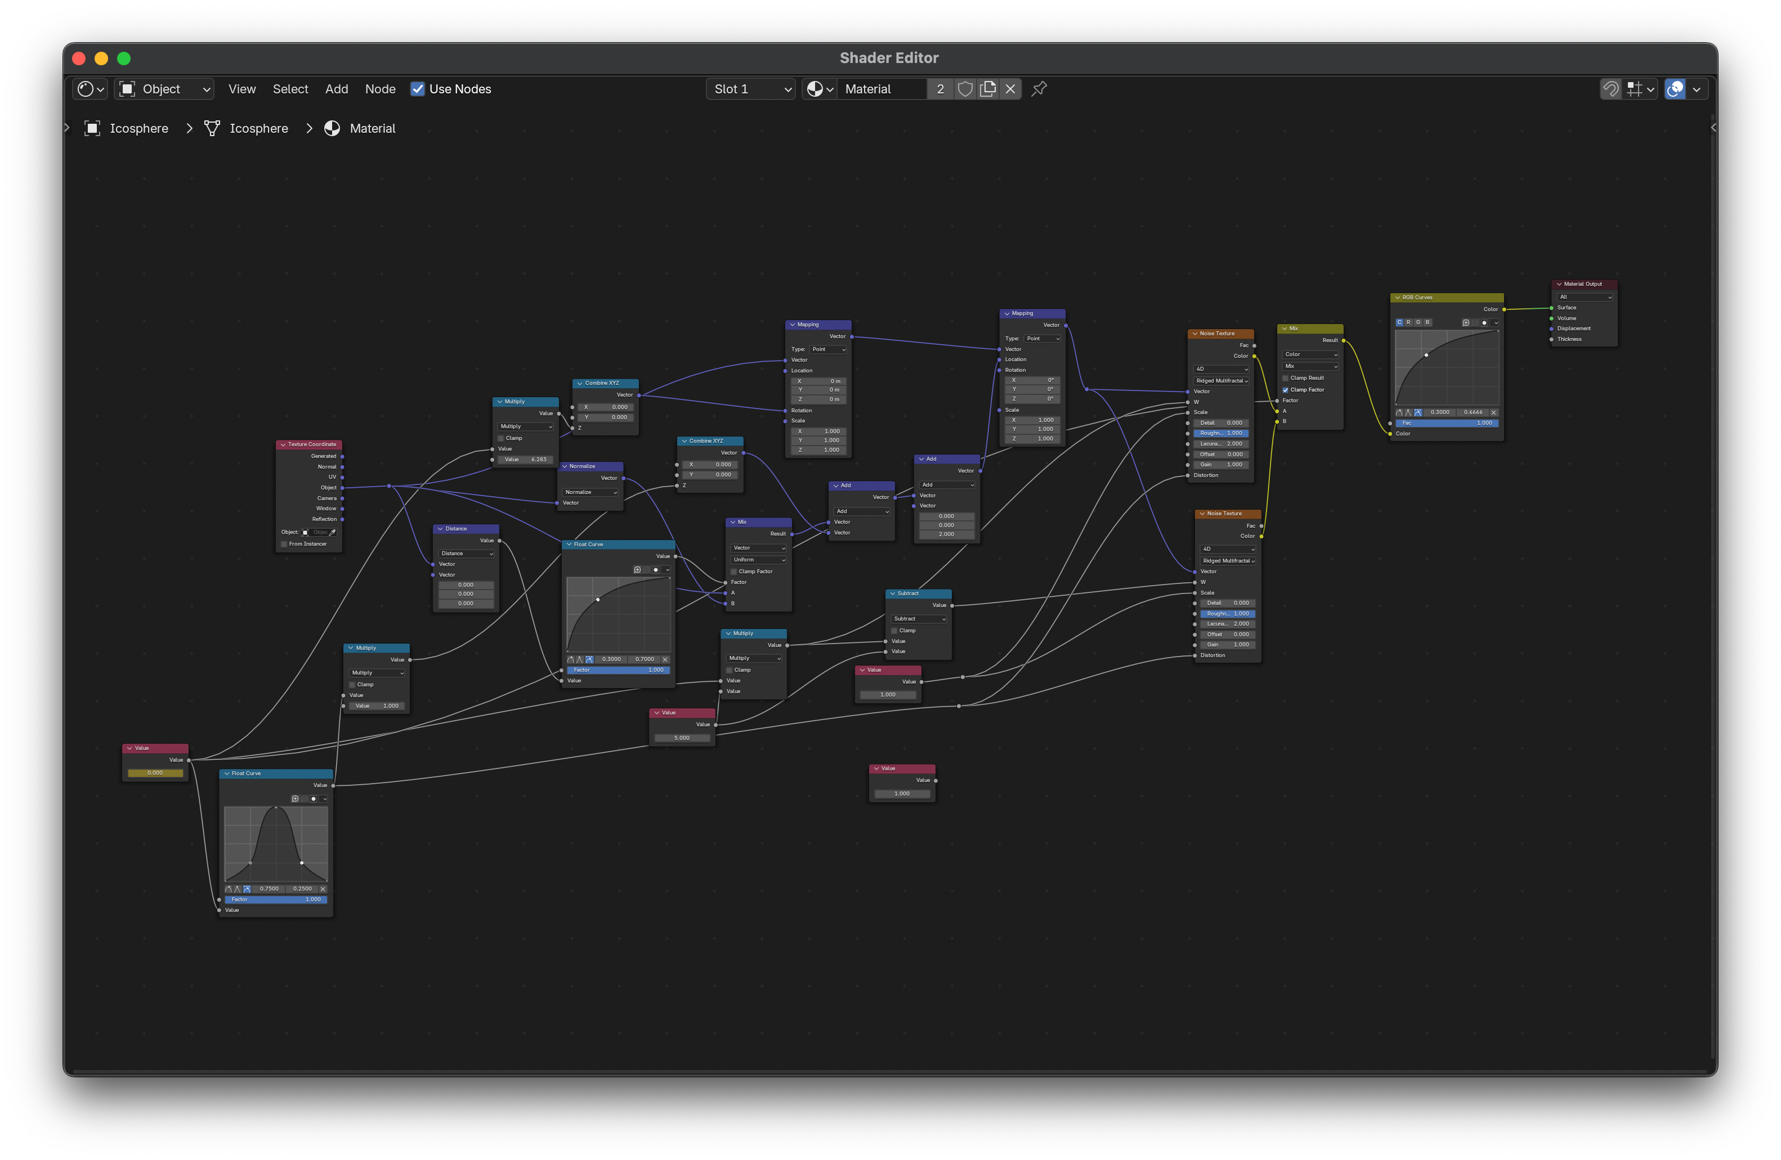Click the zoom-in icon on the RGB Curves node
This screenshot has width=1781, height=1160.
tap(1466, 323)
